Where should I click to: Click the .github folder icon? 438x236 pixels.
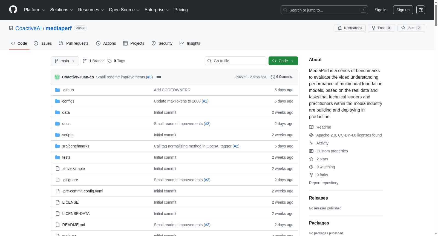[x=57, y=90]
